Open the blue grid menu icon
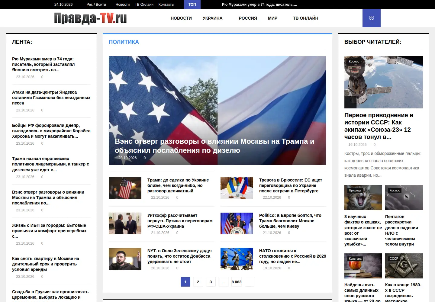Image resolution: width=435 pixels, height=302 pixels. 372,18
